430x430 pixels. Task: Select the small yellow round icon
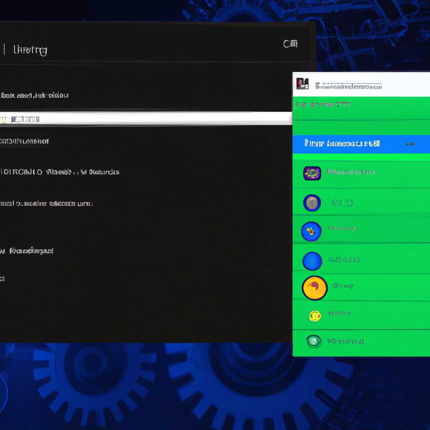(315, 316)
